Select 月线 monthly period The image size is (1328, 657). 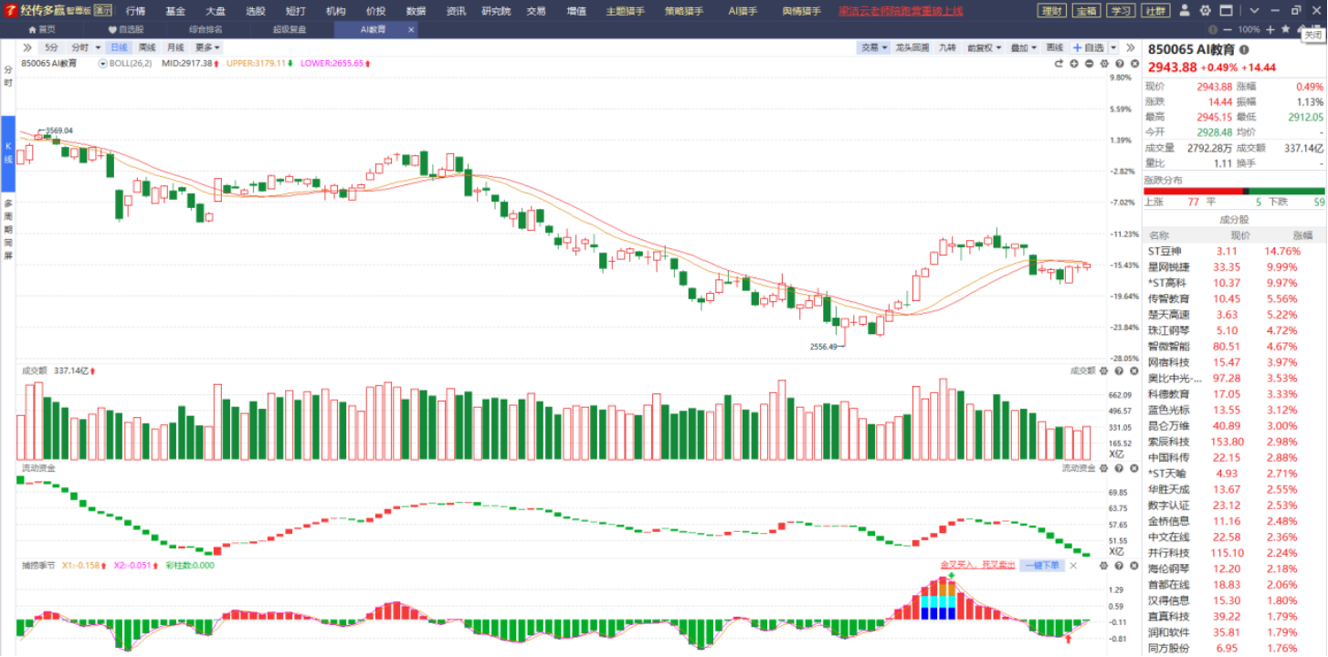(175, 47)
